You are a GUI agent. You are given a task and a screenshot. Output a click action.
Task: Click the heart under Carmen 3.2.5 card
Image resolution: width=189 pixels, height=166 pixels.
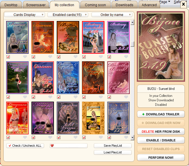(50, 97)
